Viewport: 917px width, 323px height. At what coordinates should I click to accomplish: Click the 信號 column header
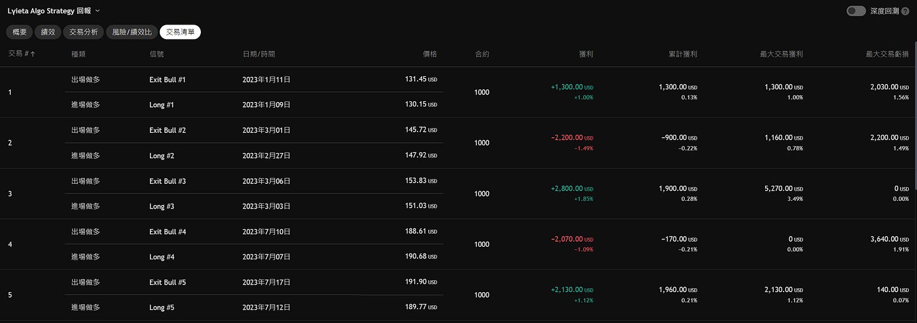pyautogui.click(x=156, y=54)
